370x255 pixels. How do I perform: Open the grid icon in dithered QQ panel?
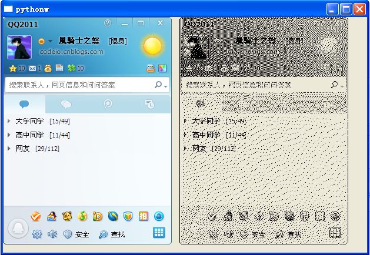click(x=335, y=233)
